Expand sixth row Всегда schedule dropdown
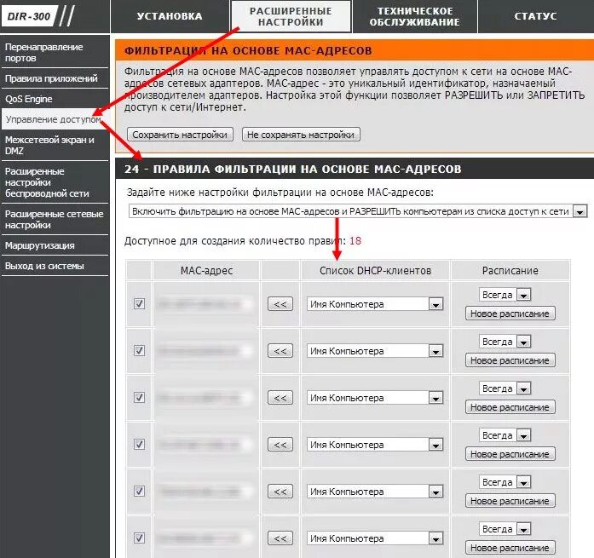The image size is (594, 558). point(505,529)
